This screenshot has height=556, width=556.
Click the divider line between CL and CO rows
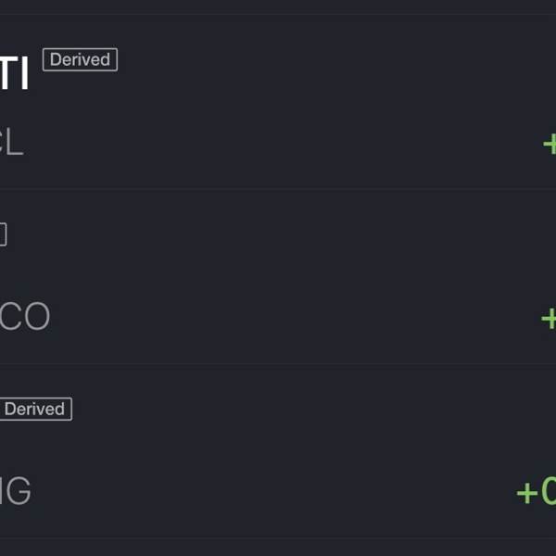coord(278,190)
